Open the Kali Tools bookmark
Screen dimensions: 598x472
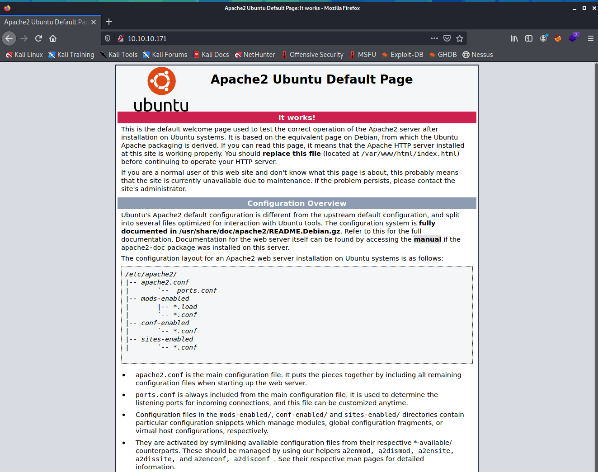118,55
